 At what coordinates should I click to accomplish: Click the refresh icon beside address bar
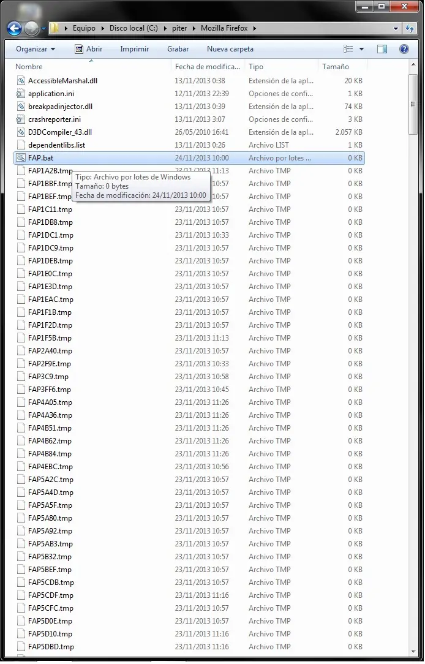(x=410, y=28)
